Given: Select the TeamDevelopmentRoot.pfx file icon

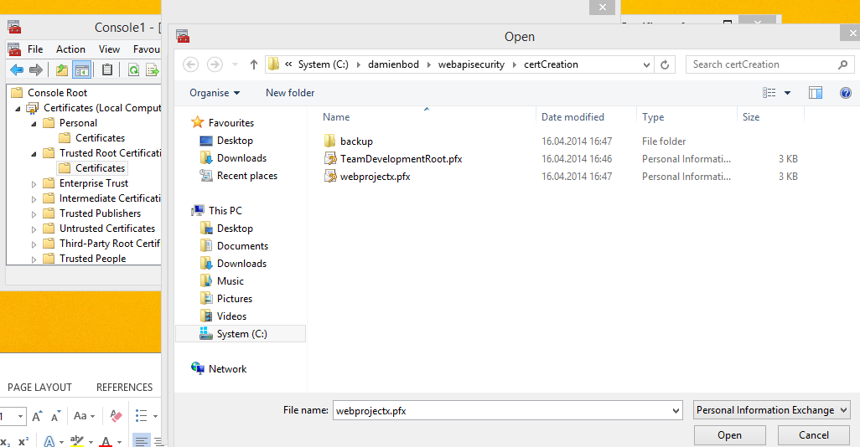Looking at the screenshot, I should 330,159.
